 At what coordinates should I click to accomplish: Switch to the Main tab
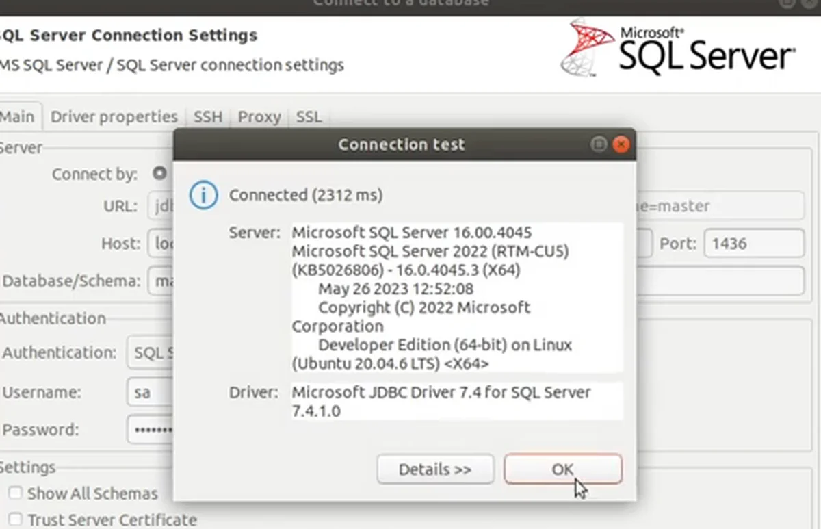point(18,116)
